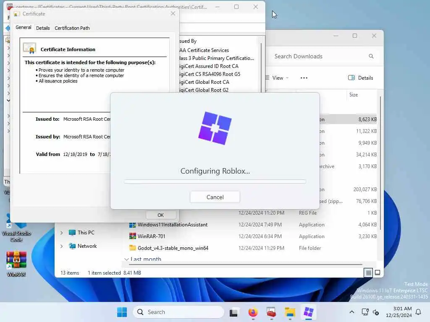Sort by the Size column header
Screen dimensions: 430x322
coord(354,95)
